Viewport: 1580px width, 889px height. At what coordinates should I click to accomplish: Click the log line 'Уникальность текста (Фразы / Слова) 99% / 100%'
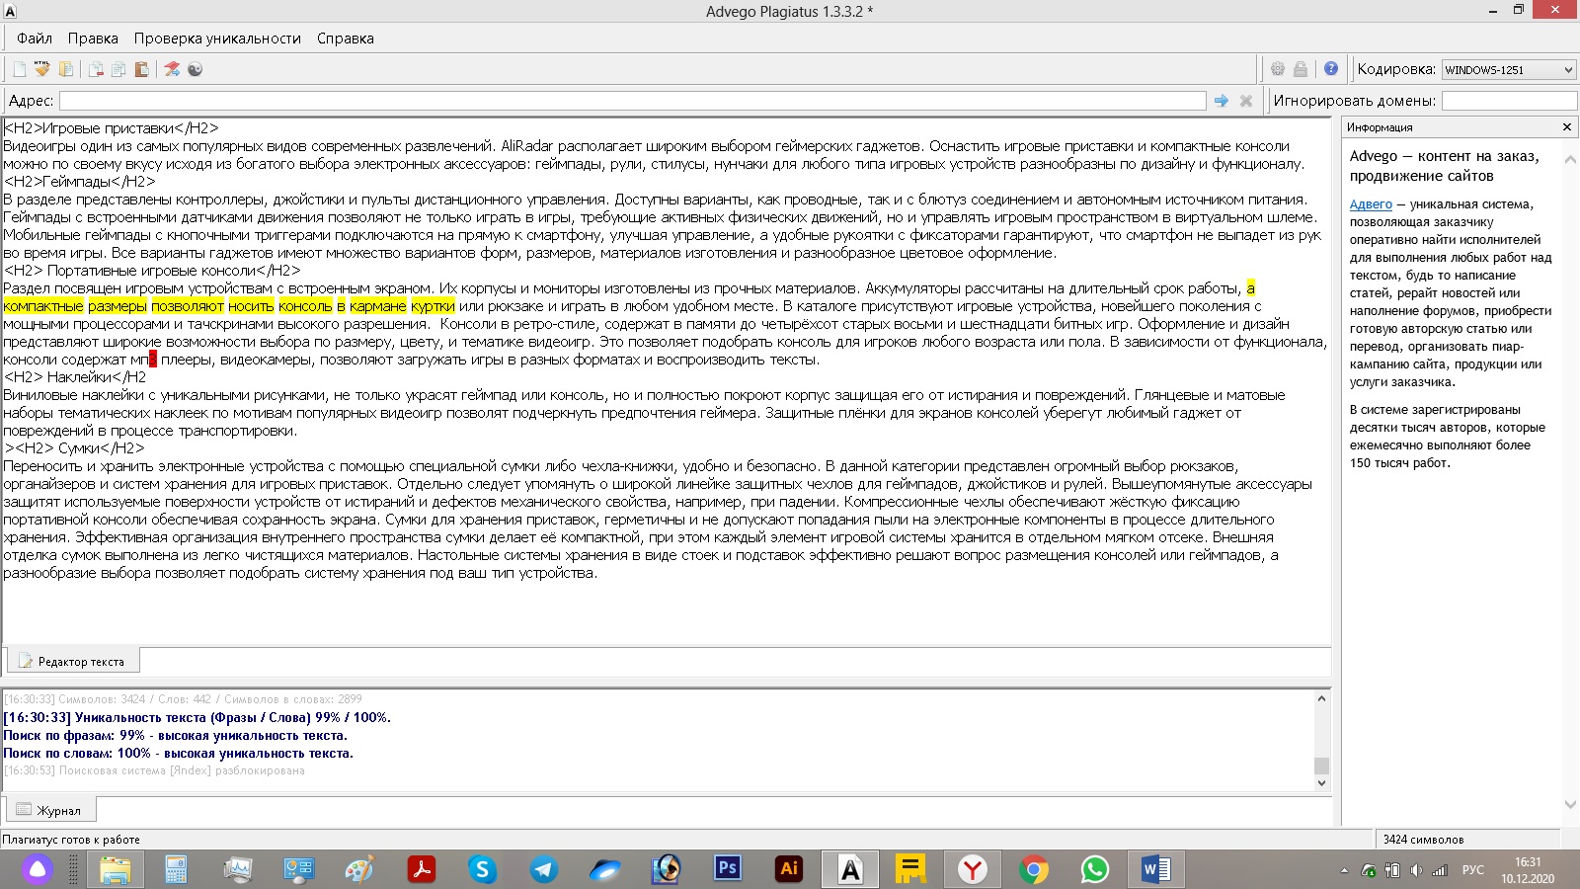[x=233, y=718]
